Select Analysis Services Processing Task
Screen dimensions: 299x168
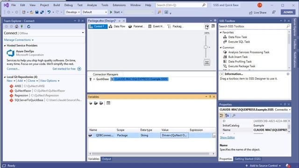coord(249,52)
